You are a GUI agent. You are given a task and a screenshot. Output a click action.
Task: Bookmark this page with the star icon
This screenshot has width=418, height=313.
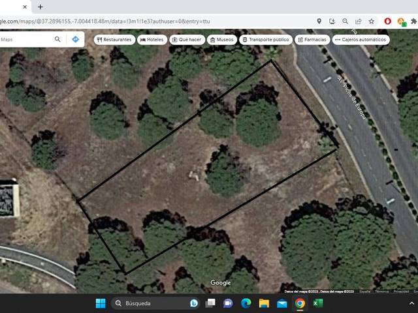(x=372, y=22)
